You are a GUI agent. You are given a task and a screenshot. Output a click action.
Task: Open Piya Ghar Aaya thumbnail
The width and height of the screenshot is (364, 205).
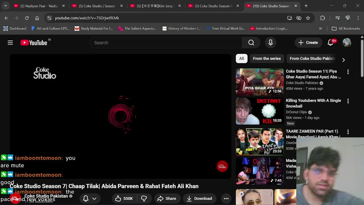260,81
